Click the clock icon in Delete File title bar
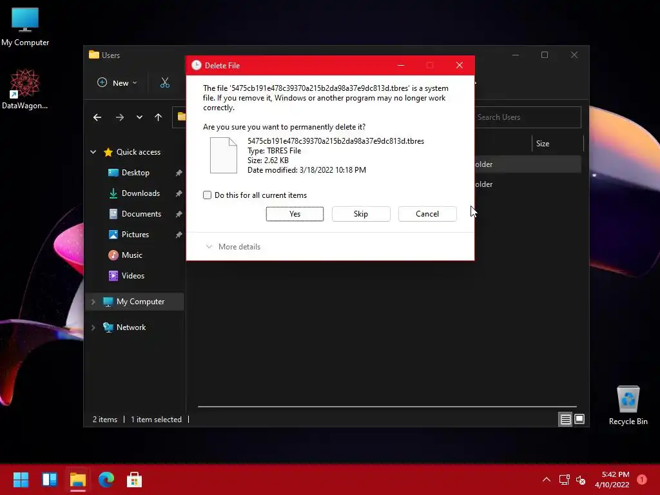This screenshot has width=660, height=495. point(196,65)
